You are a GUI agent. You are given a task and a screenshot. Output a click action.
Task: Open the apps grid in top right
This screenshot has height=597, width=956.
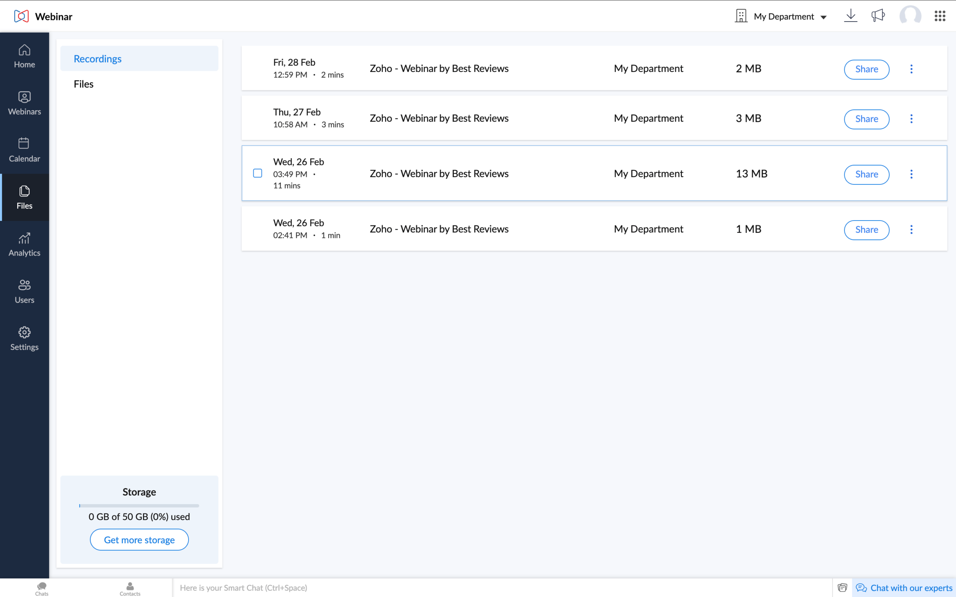pos(940,16)
